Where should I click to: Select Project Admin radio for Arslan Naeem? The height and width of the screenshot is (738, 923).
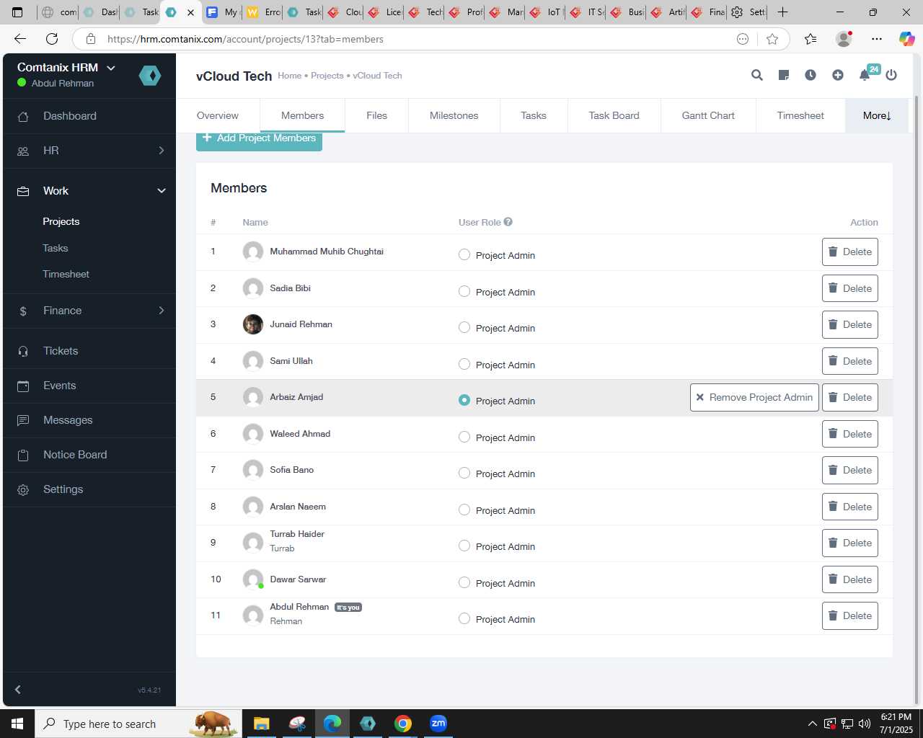(464, 510)
